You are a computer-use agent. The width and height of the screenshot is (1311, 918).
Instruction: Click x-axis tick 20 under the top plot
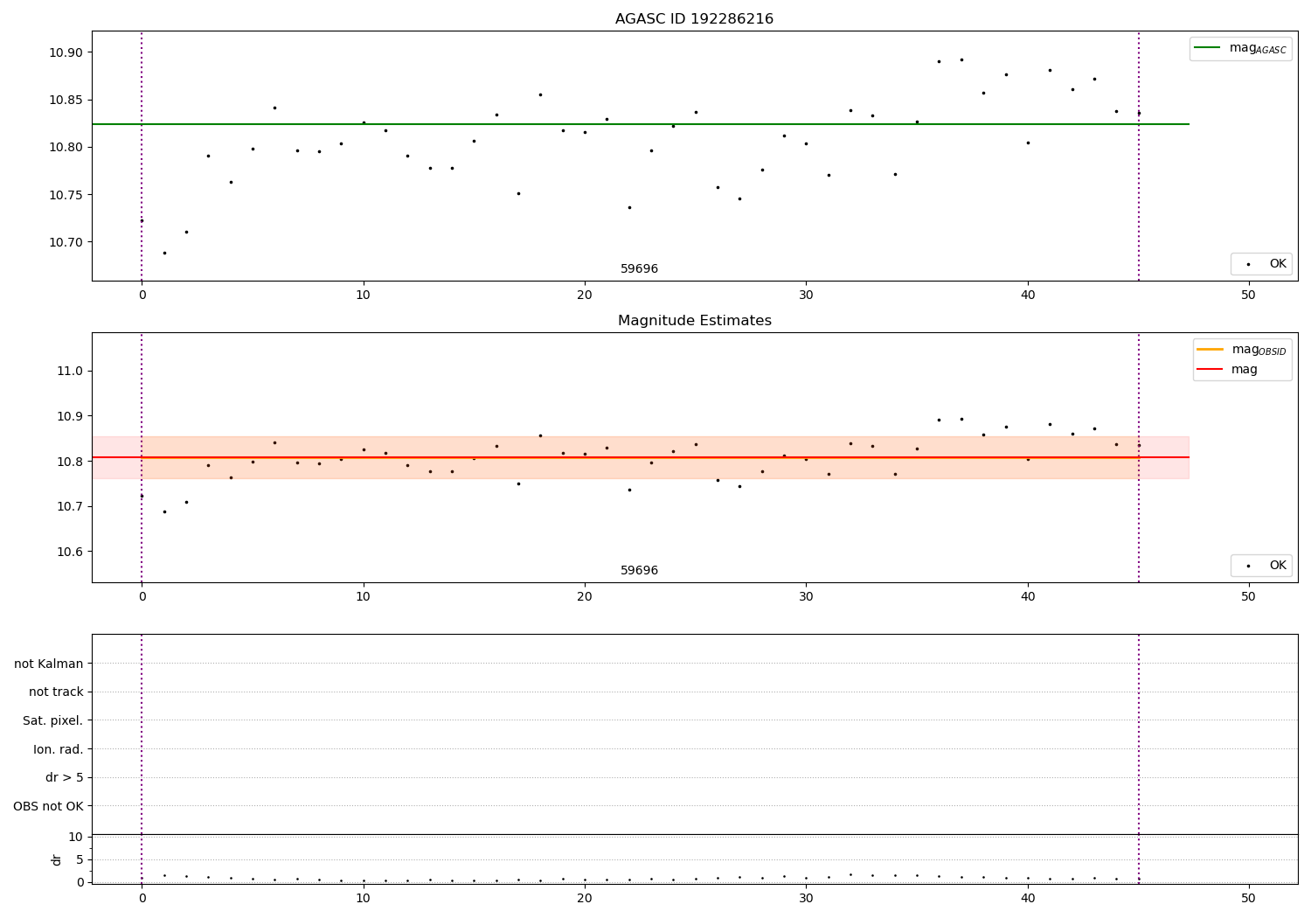[x=585, y=296]
